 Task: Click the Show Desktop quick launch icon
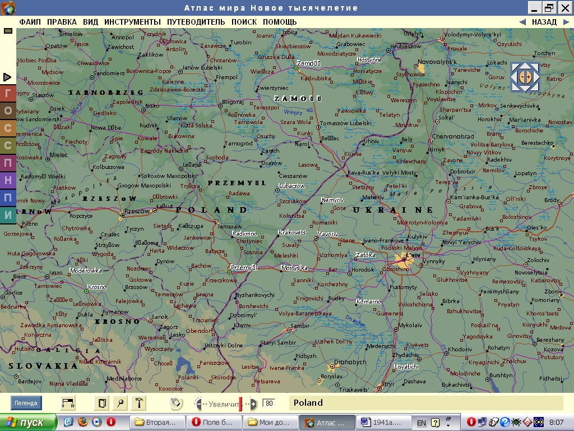pos(68,422)
